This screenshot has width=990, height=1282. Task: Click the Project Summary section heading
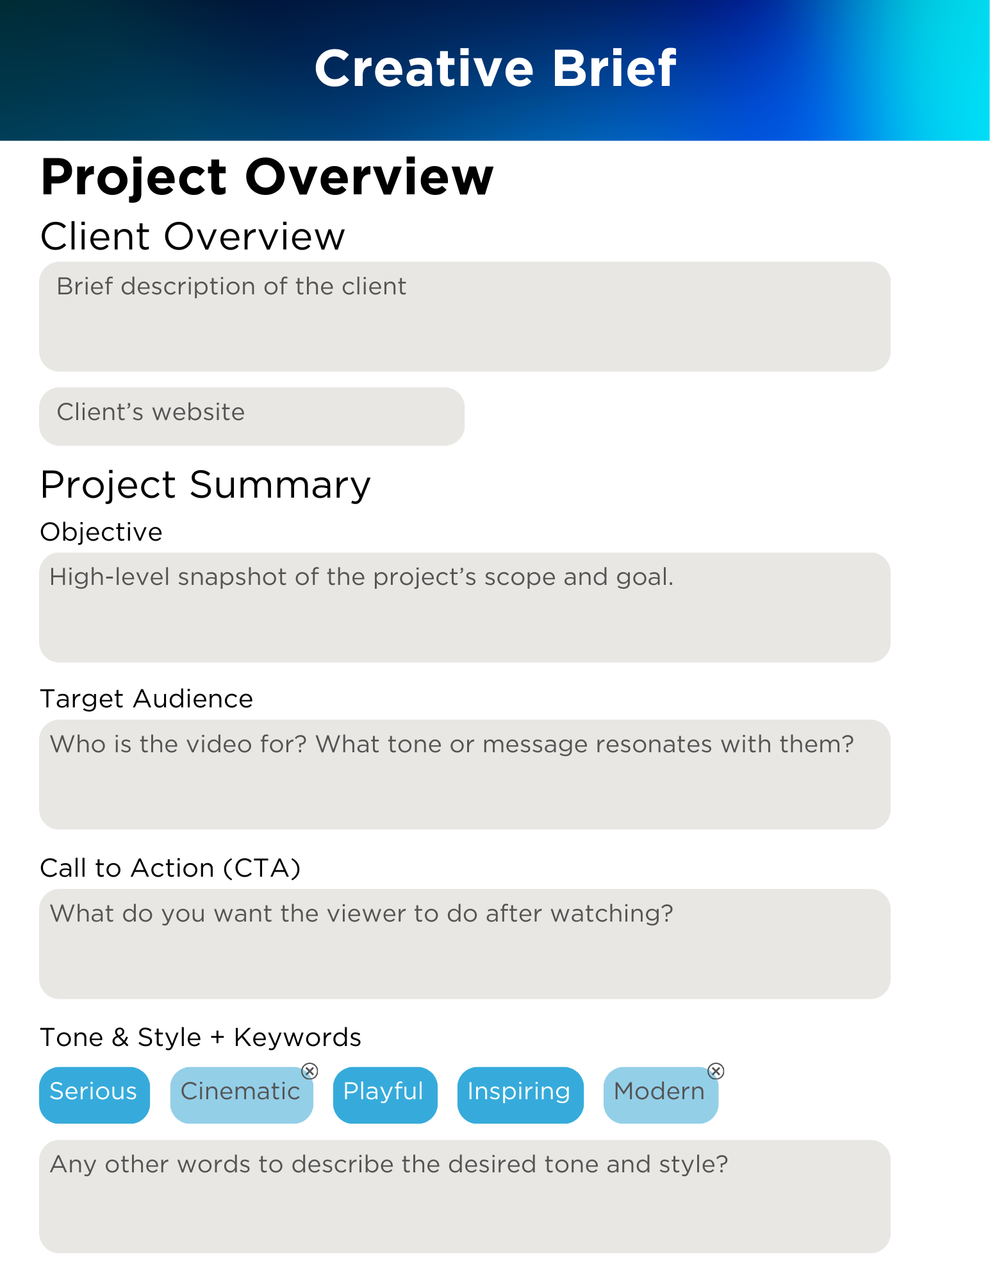tap(205, 485)
